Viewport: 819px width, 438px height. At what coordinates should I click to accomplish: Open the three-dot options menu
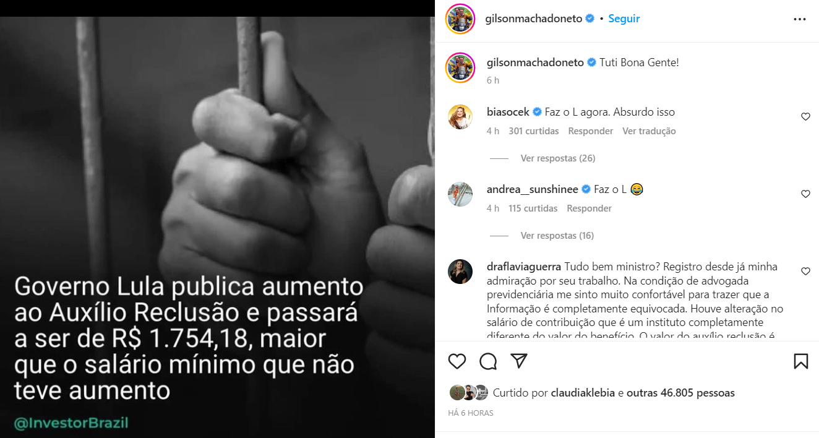pos(800,19)
